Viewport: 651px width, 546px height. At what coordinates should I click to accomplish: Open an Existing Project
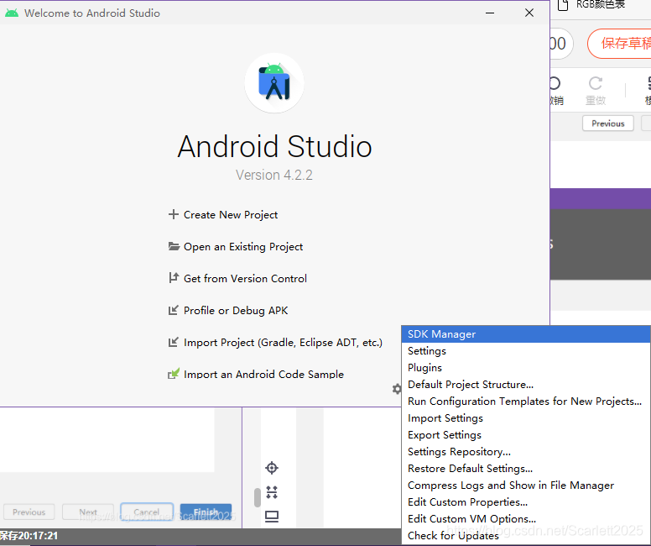tap(243, 247)
